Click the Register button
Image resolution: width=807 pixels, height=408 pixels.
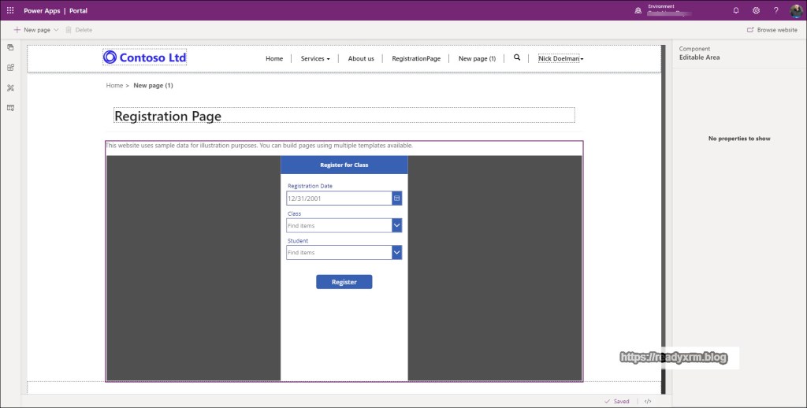tap(344, 282)
